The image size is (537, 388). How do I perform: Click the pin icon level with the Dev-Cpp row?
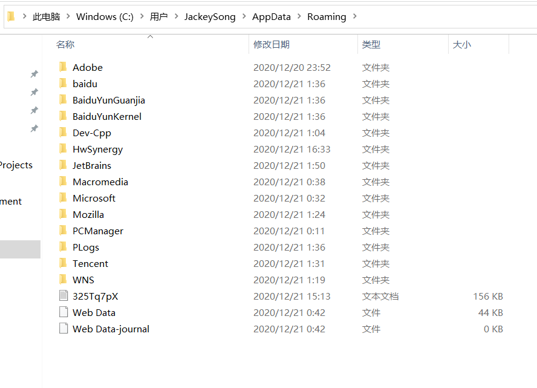tap(34, 128)
